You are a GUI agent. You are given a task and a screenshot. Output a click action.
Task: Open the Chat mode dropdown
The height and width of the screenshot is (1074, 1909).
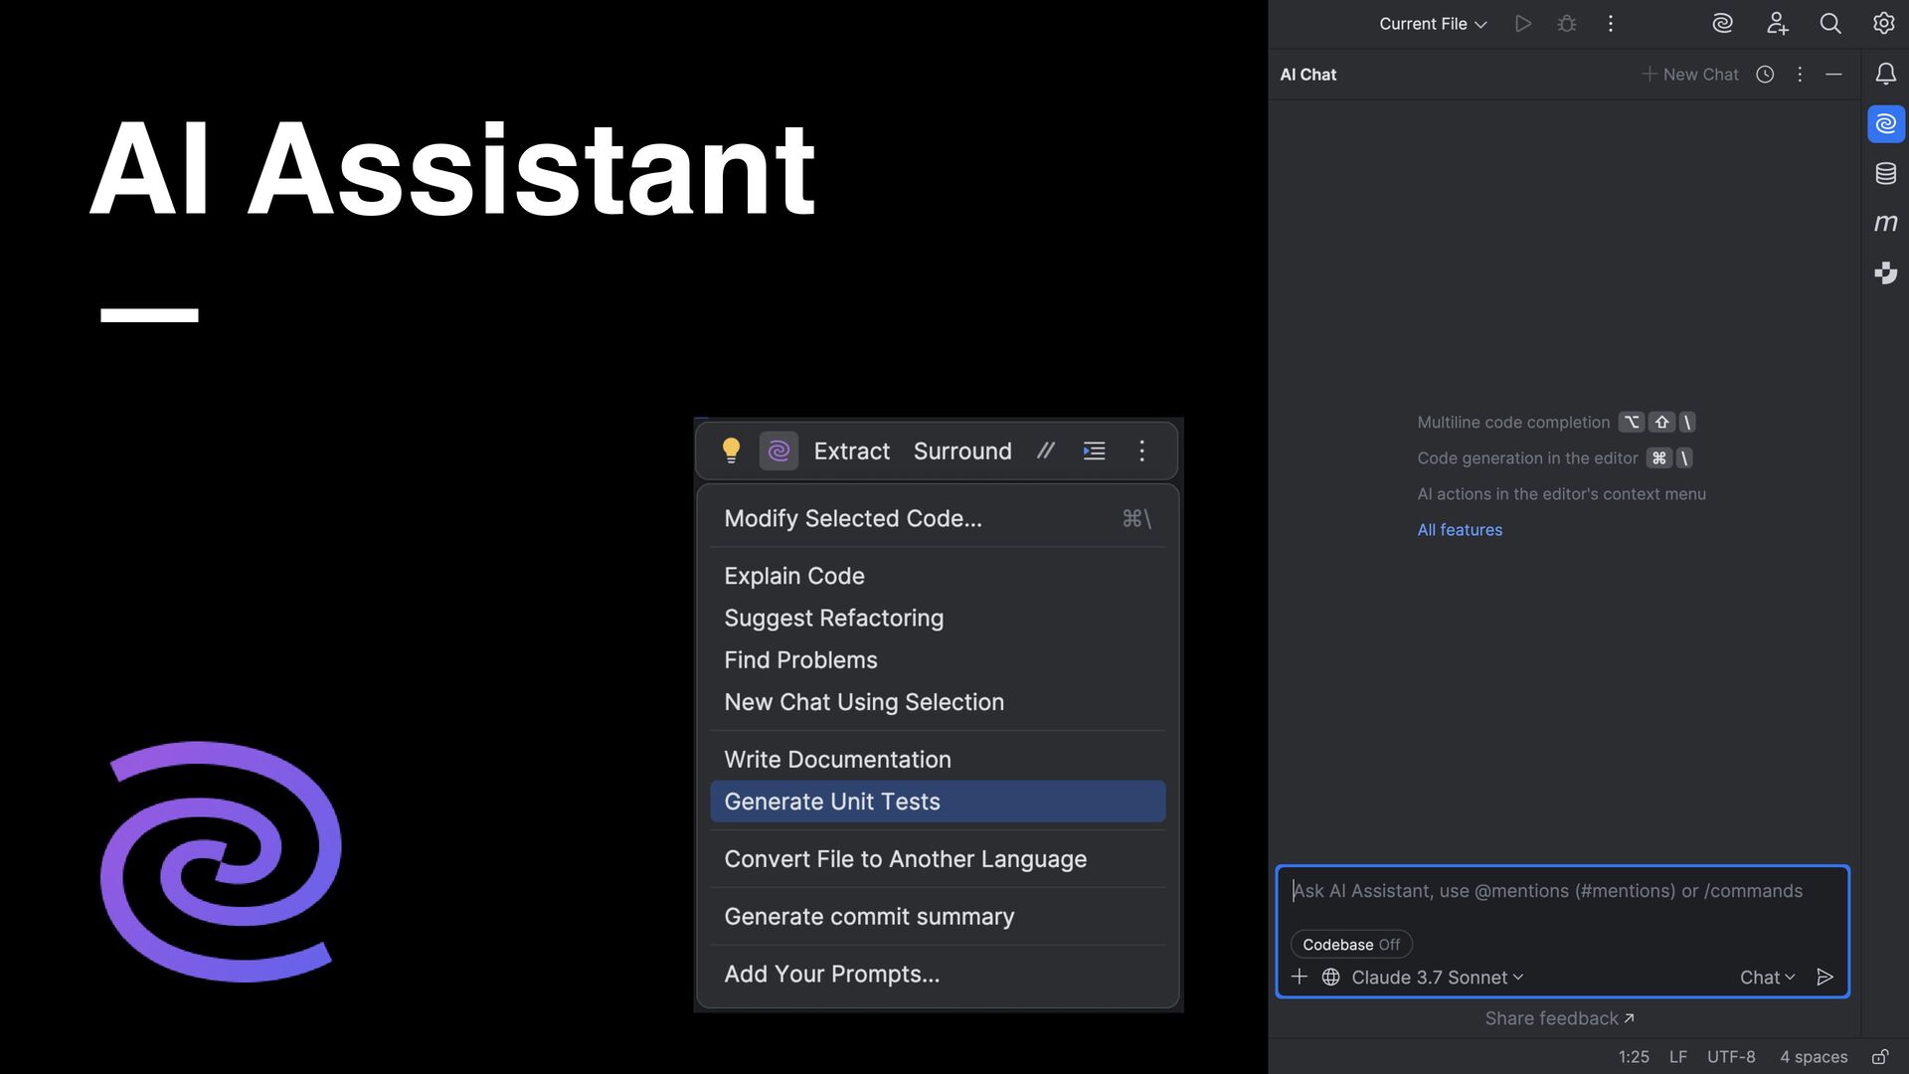tap(1767, 978)
